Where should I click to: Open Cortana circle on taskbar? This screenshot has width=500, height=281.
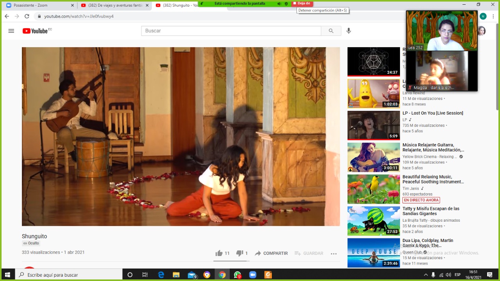pos(130,275)
